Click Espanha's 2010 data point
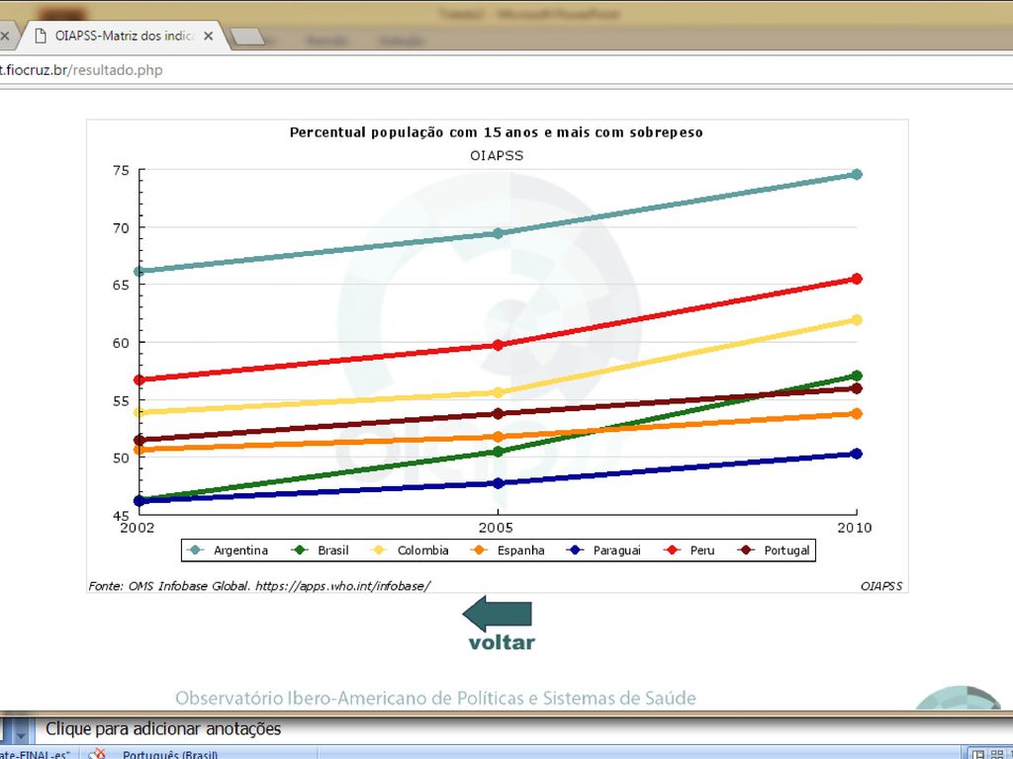Image resolution: width=1013 pixels, height=759 pixels. 857,414
